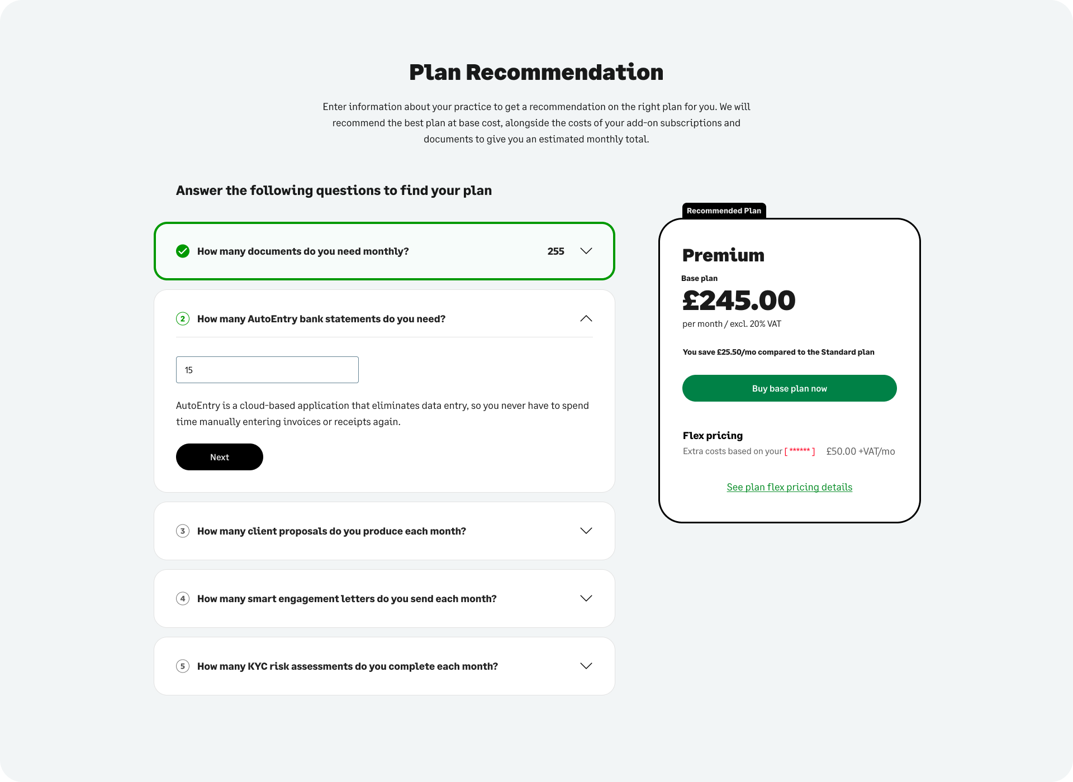
Task: Click the Premium plan heading
Action: 723,255
